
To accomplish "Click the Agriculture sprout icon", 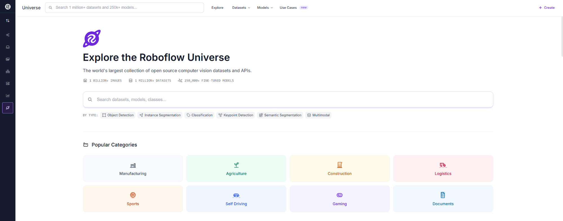I will coord(236,165).
